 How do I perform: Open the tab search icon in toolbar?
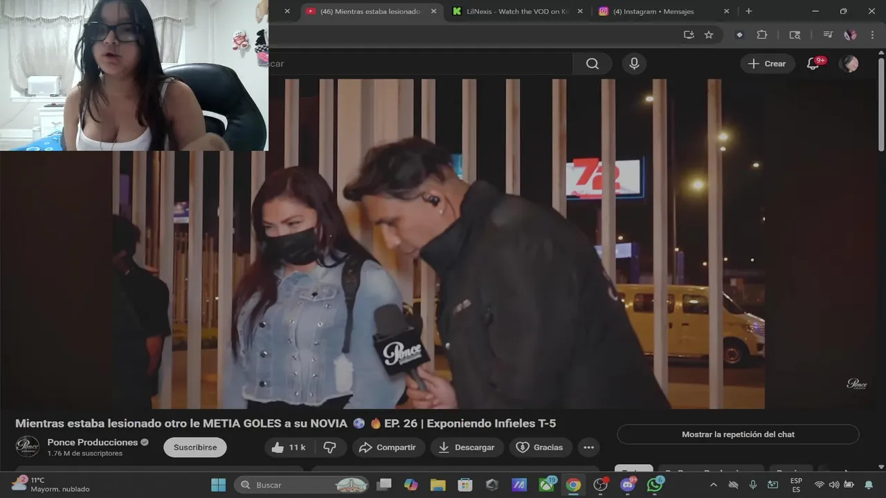point(795,35)
